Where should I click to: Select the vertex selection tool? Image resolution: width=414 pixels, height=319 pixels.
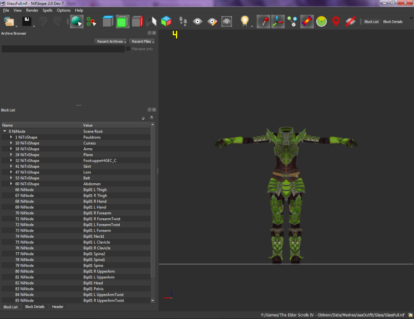point(91,22)
